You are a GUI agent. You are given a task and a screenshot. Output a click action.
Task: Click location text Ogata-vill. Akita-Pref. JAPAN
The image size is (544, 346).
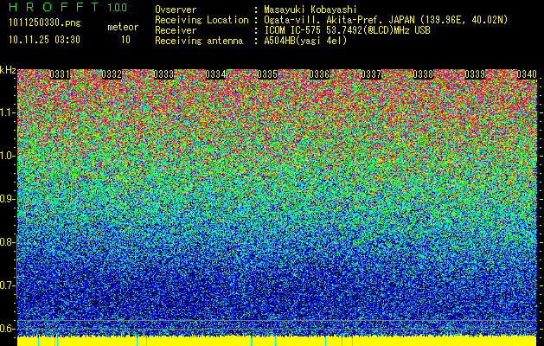[339, 20]
